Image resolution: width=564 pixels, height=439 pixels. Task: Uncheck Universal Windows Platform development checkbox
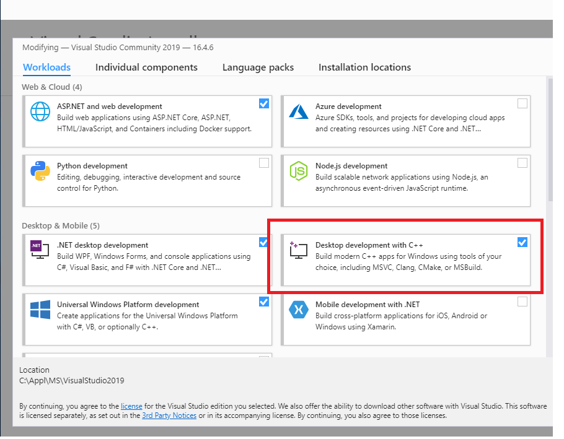264,302
